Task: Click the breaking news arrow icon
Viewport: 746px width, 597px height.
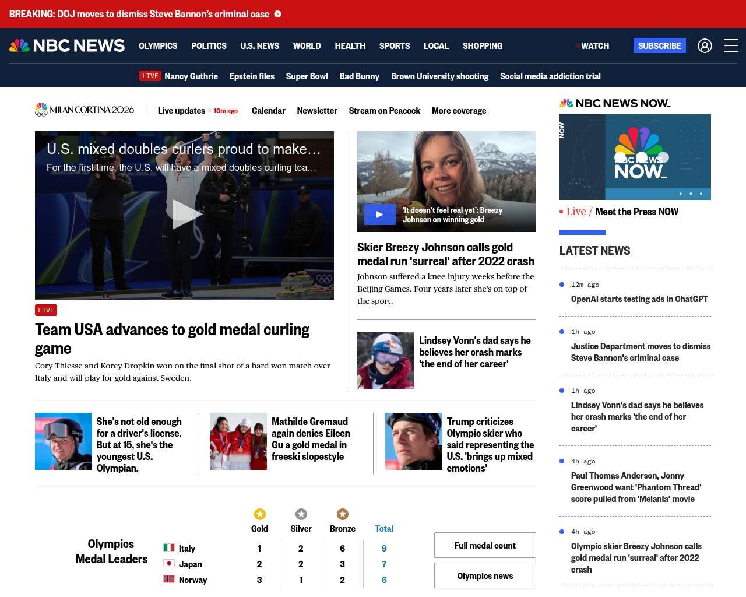Action: click(x=278, y=14)
